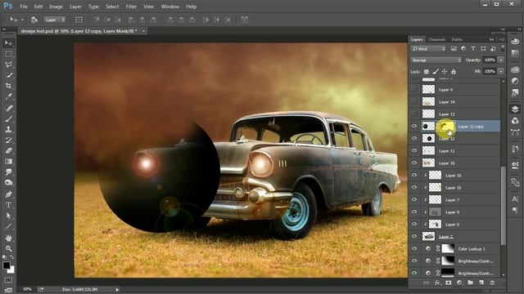Open Auto-Select Layer dropdown in options bar
Screen dimensions: 524x294
[x=55, y=20]
